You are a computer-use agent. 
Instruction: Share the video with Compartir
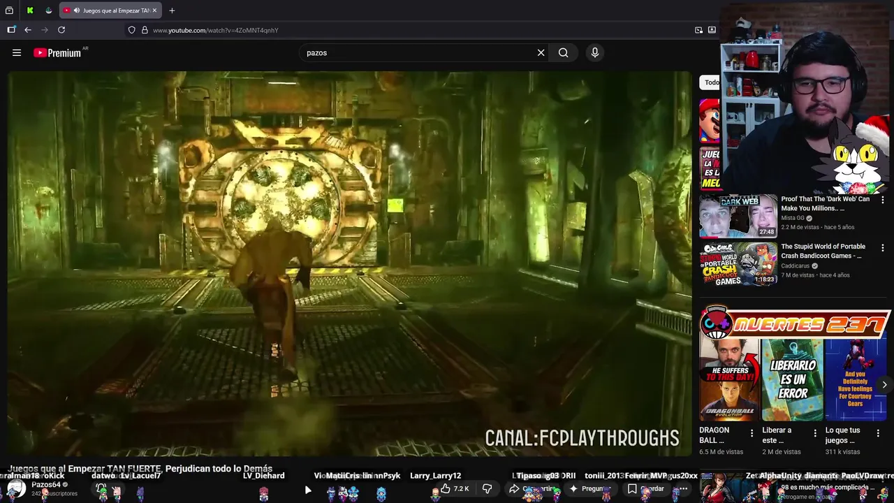pos(534,488)
